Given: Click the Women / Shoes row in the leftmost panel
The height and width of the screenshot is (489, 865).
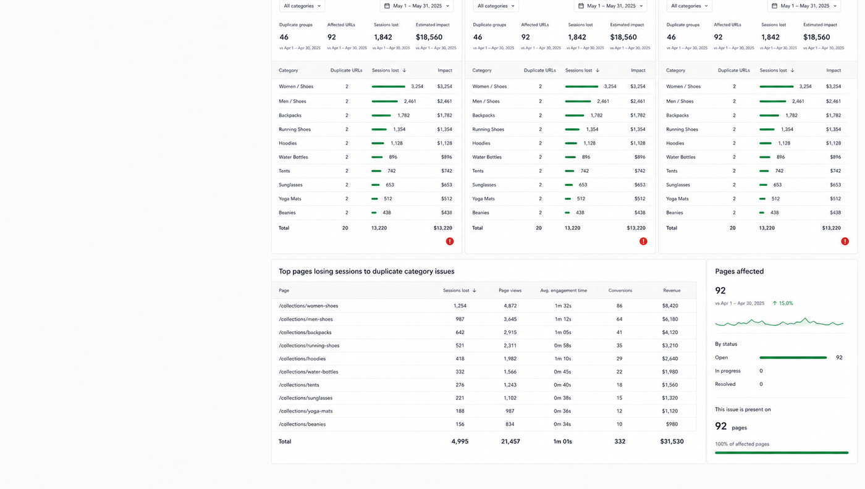Looking at the screenshot, I should click(366, 86).
